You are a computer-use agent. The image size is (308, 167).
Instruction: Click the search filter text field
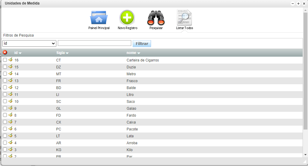[x=94, y=43]
